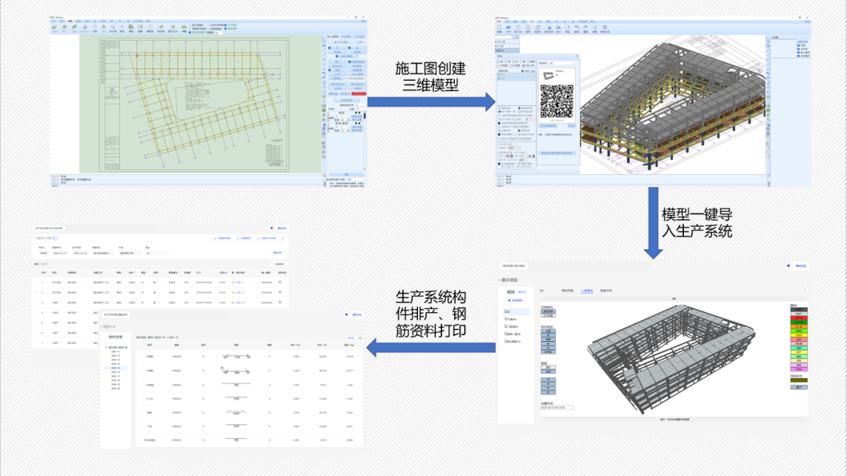Switch to the 构件列表 tab

tap(567, 291)
